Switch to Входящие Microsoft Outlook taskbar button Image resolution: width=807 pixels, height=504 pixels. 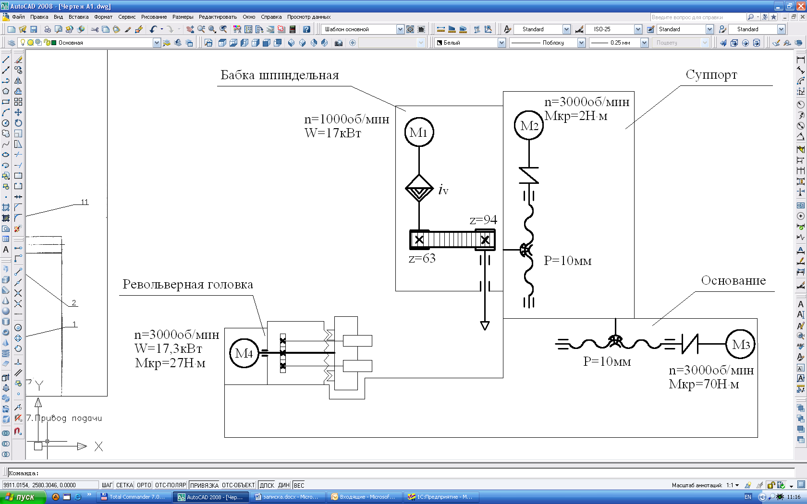[365, 497]
